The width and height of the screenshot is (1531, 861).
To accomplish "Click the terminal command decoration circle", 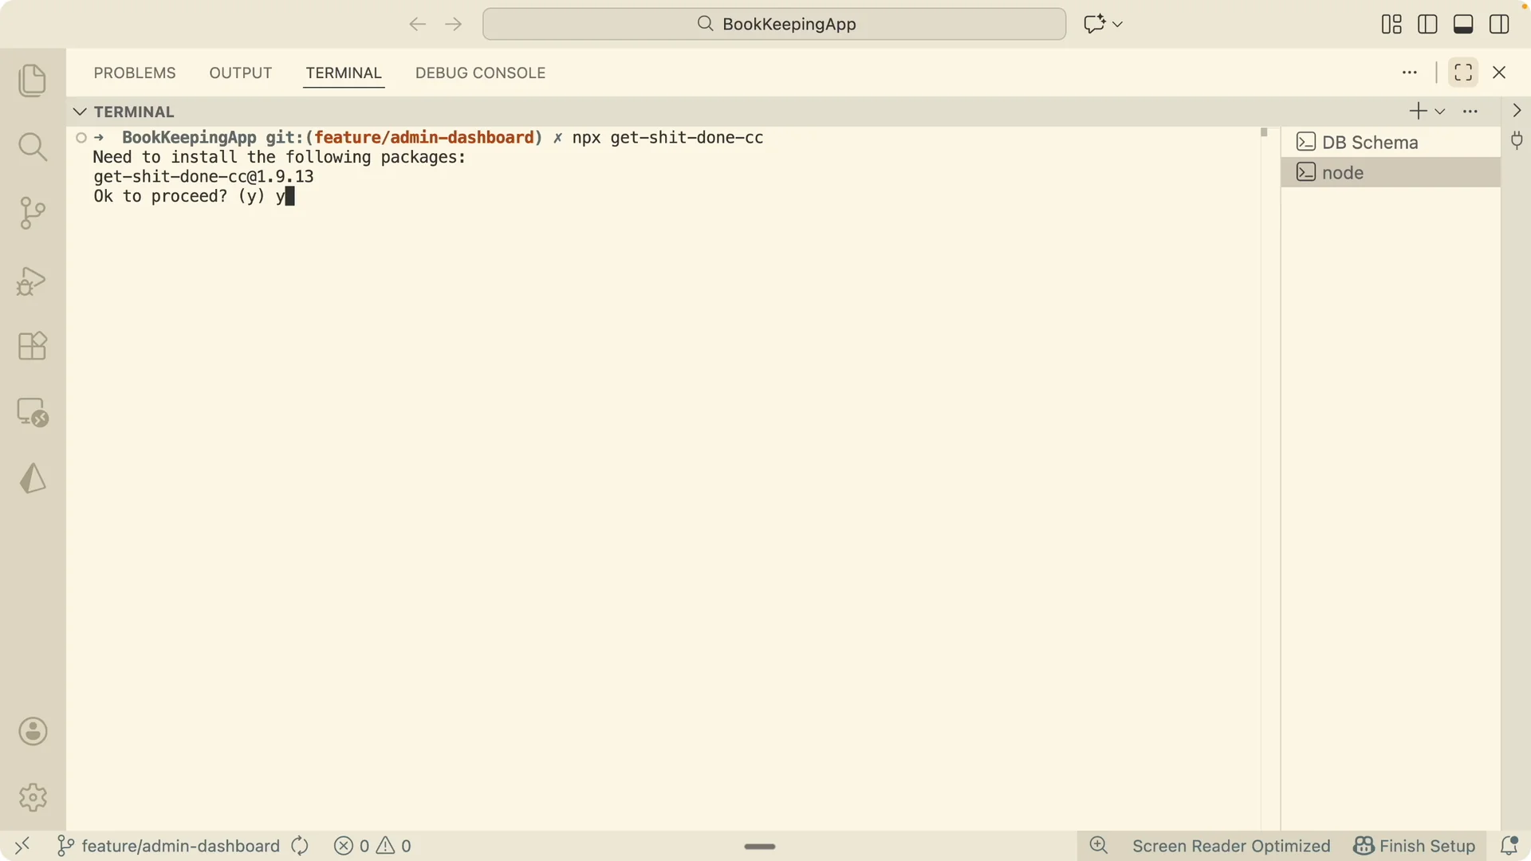I will pyautogui.click(x=81, y=137).
